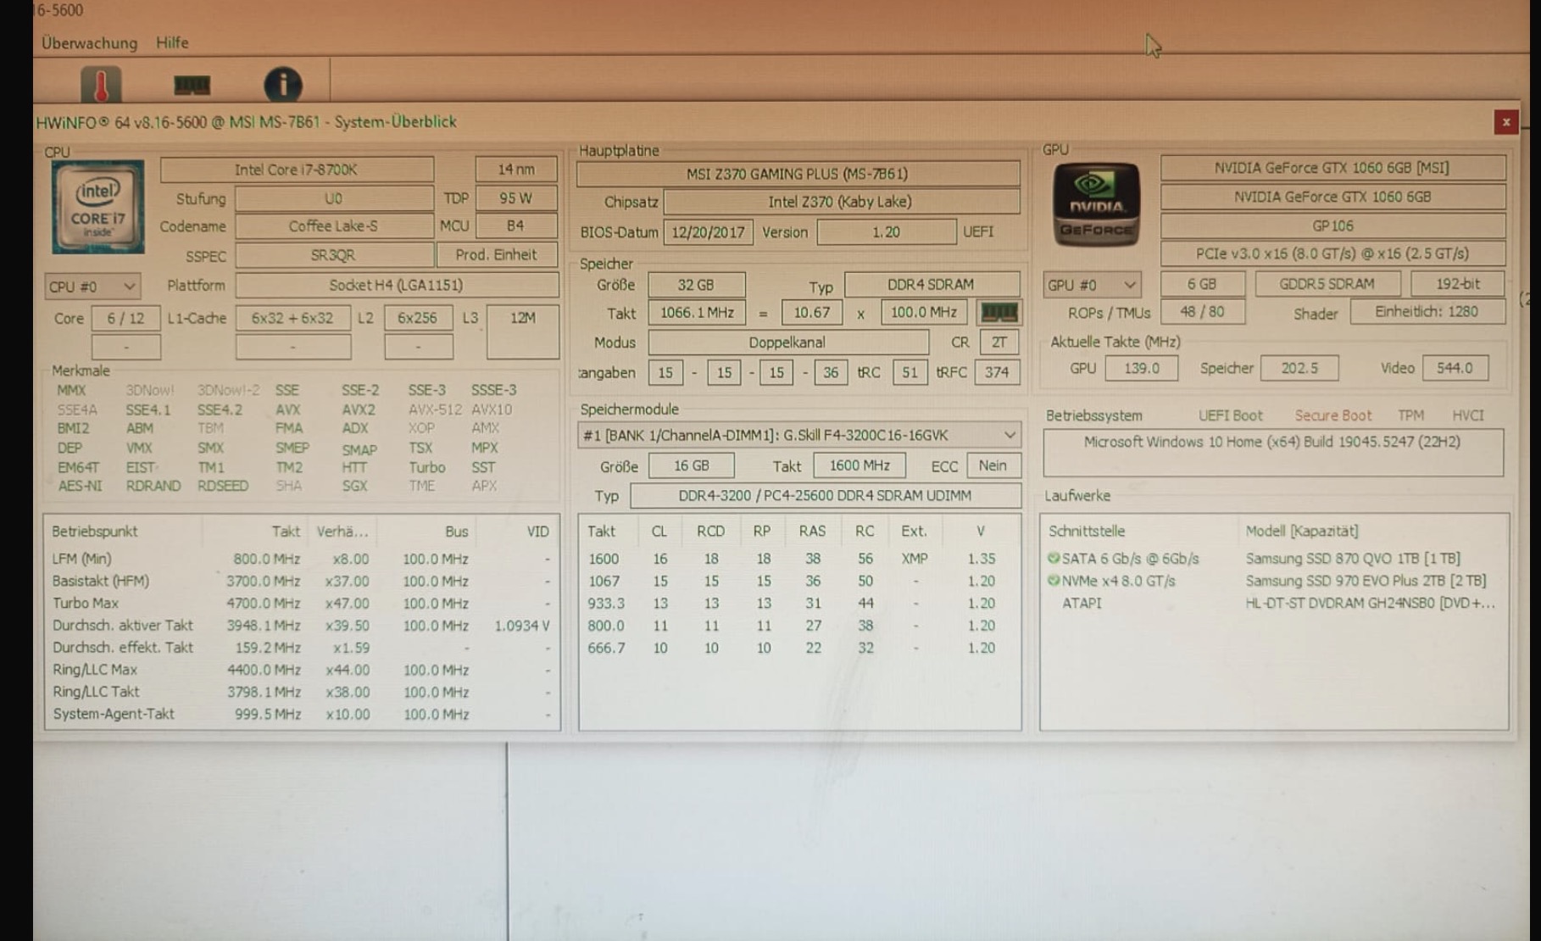Click the Shader field Einheitlich: 1280
This screenshot has height=941, width=1541.
[x=1427, y=312]
